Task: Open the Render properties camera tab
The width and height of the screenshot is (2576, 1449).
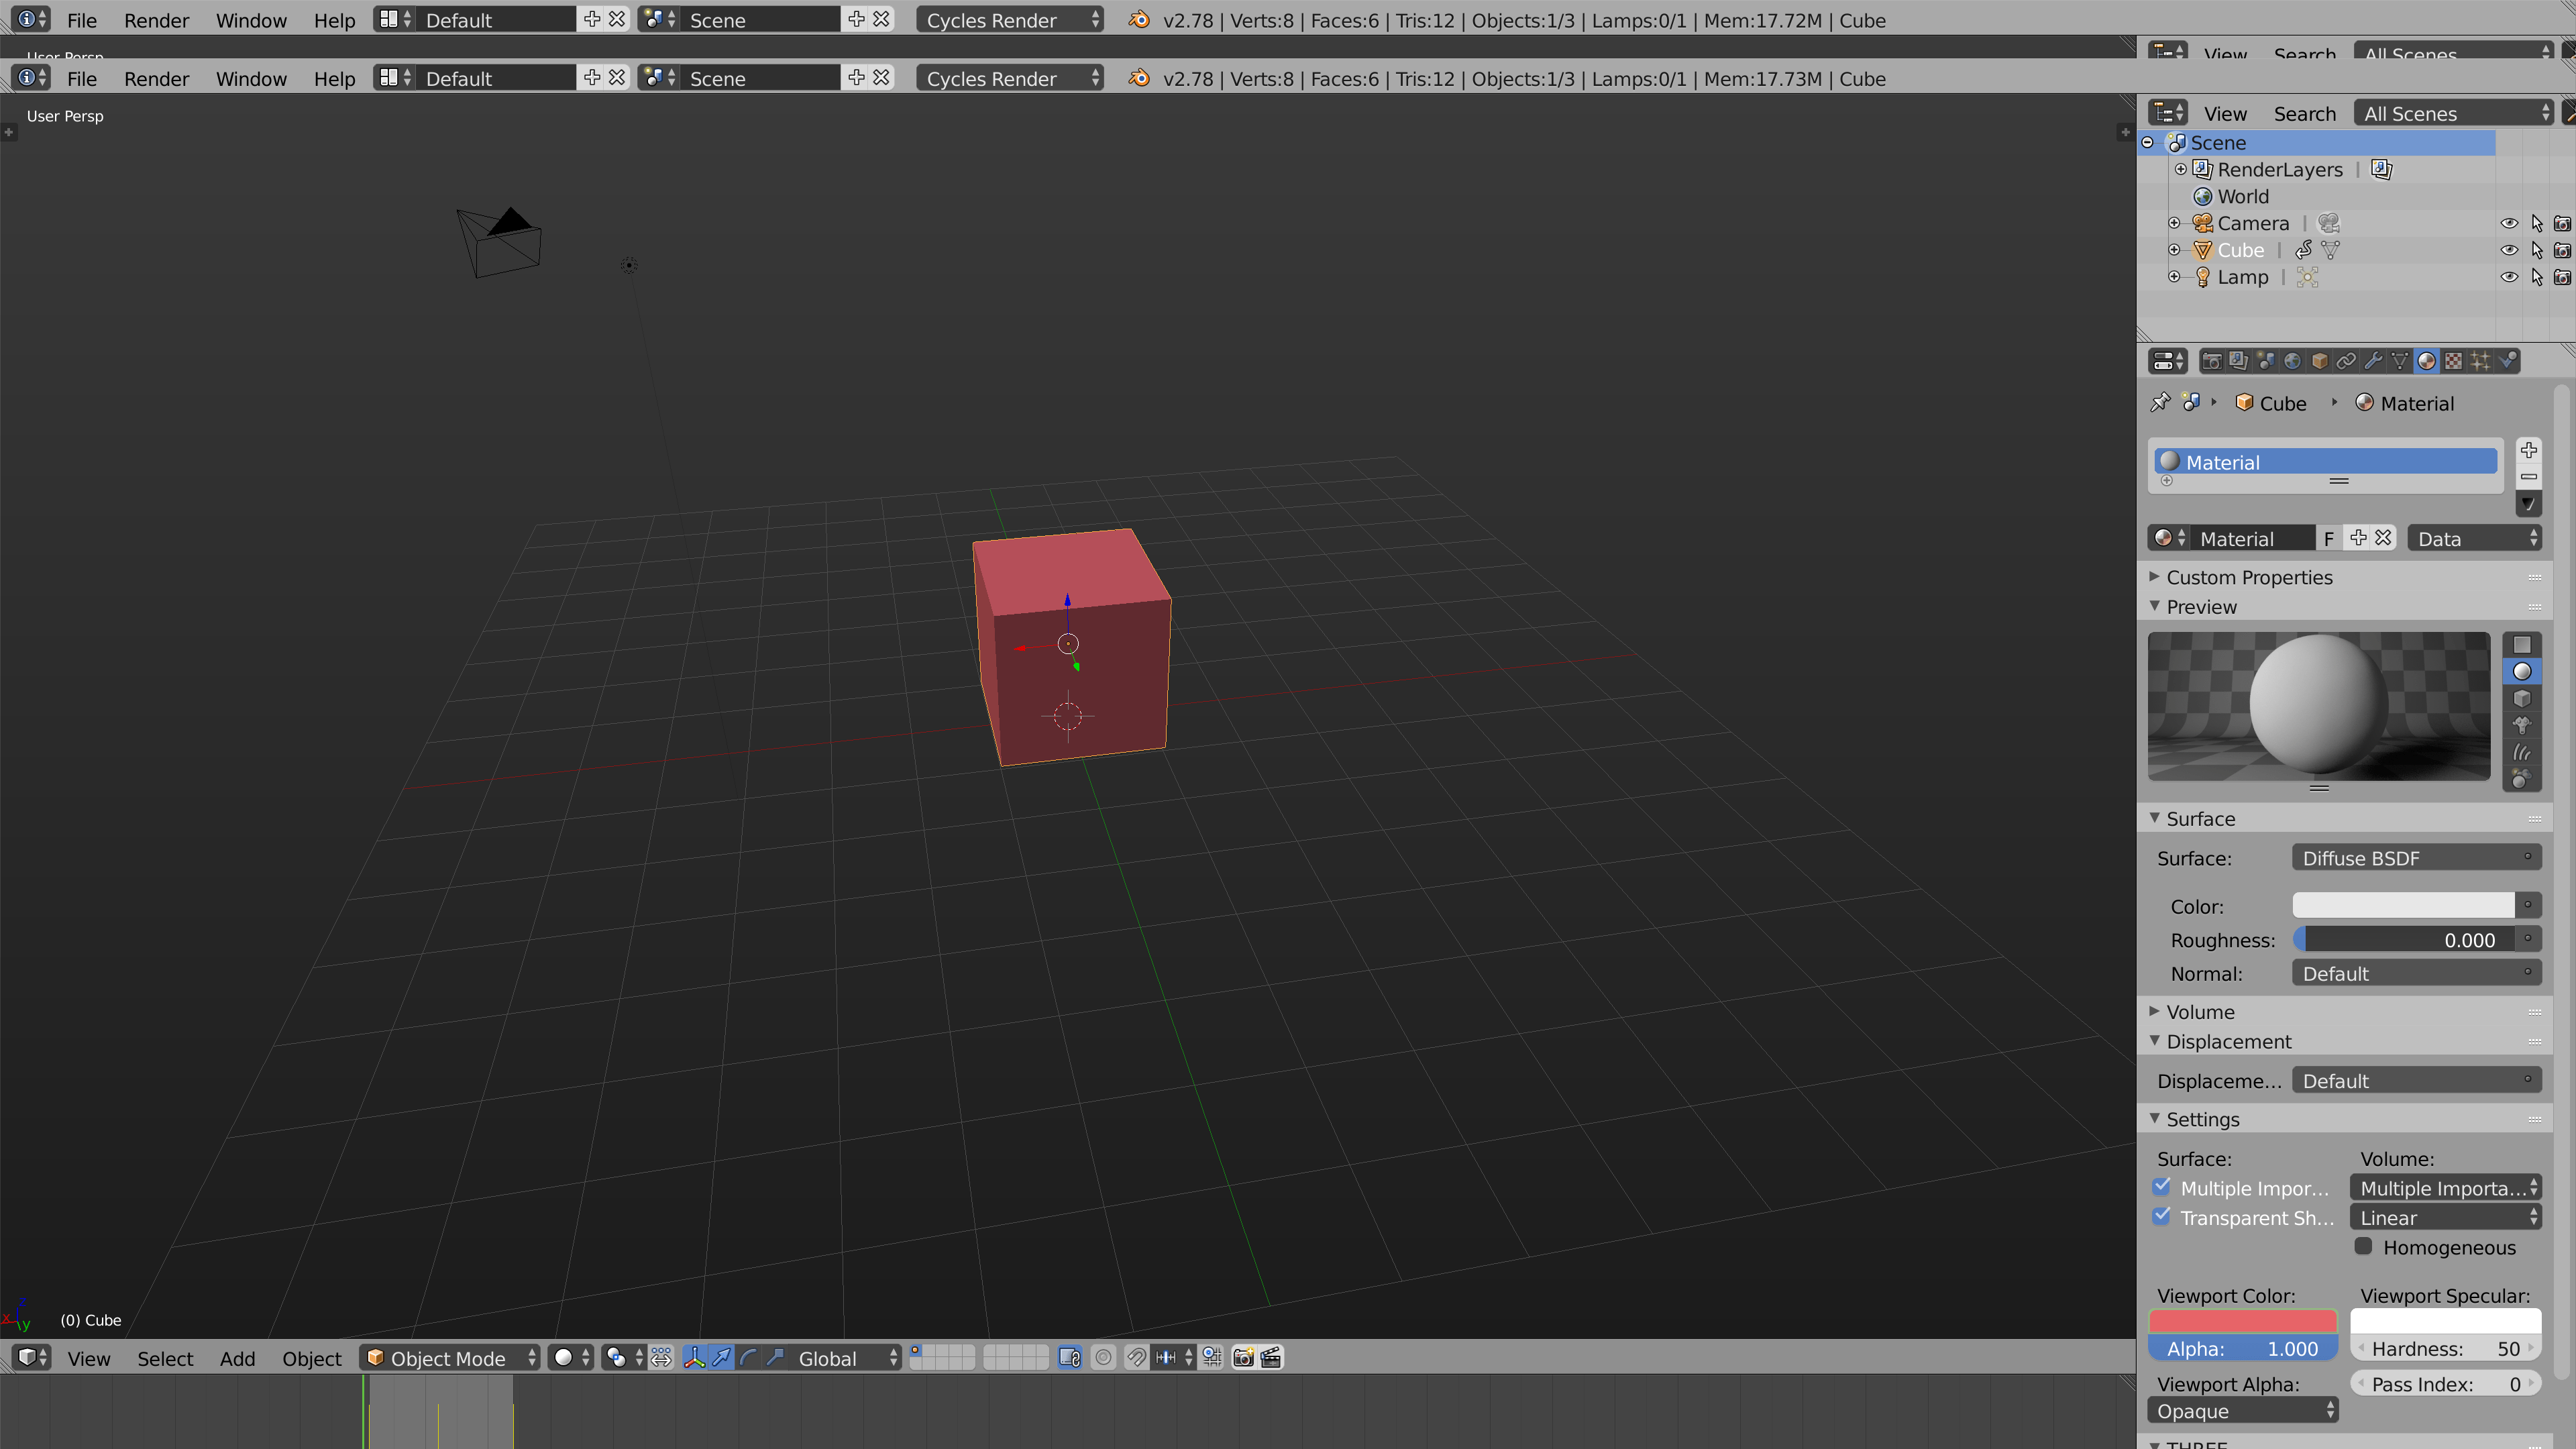Action: 2211,361
